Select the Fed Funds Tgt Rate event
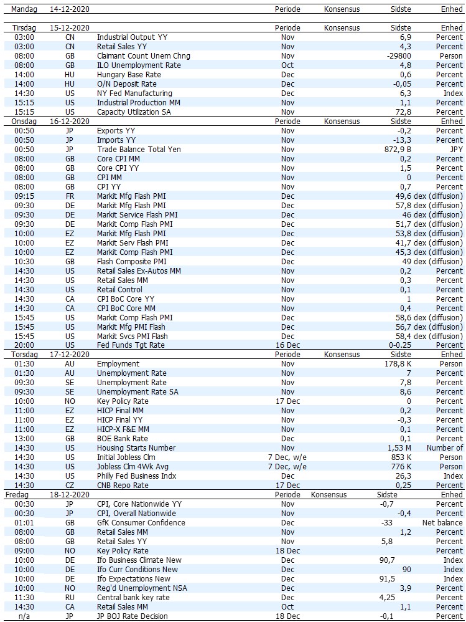This screenshot has height=622, width=466. 131,345
